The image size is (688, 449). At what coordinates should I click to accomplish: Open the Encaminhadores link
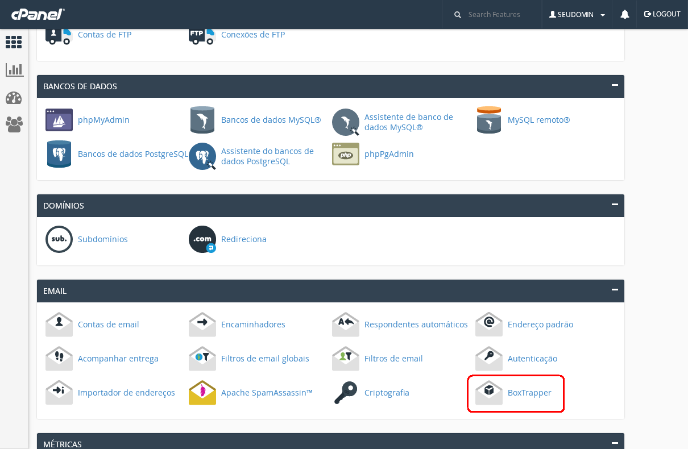pyautogui.click(x=253, y=325)
